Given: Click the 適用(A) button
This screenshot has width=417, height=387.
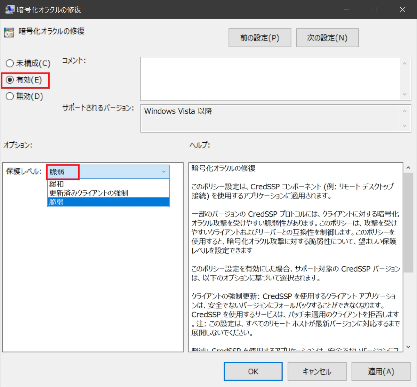Looking at the screenshot, I should 381,371.
